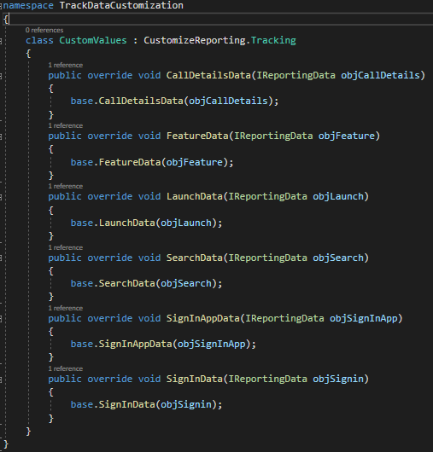The width and height of the screenshot is (433, 452).
Task: Collapse the FeatureData method outlining region
Action: (1, 136)
